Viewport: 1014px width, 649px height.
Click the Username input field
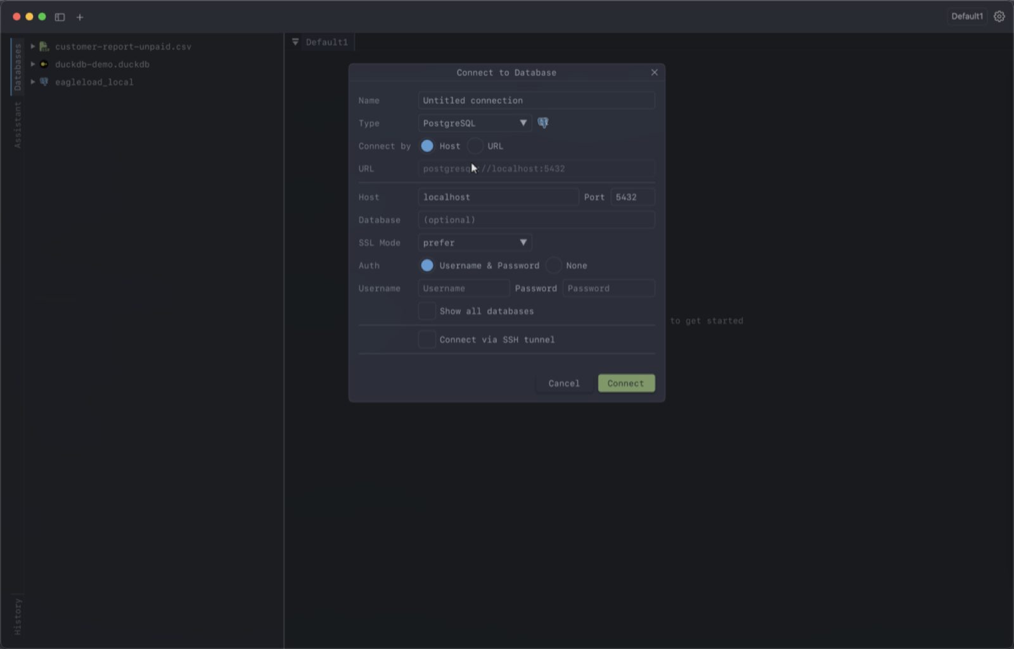464,288
